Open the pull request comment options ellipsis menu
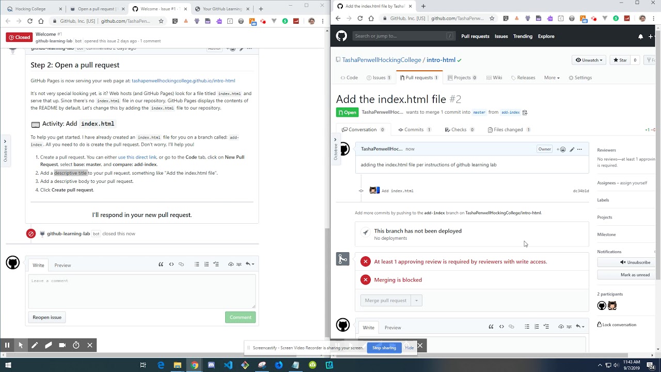 (x=579, y=149)
